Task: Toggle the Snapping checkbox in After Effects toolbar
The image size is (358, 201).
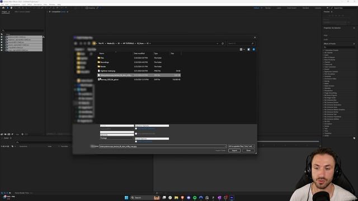Action: (87, 8)
